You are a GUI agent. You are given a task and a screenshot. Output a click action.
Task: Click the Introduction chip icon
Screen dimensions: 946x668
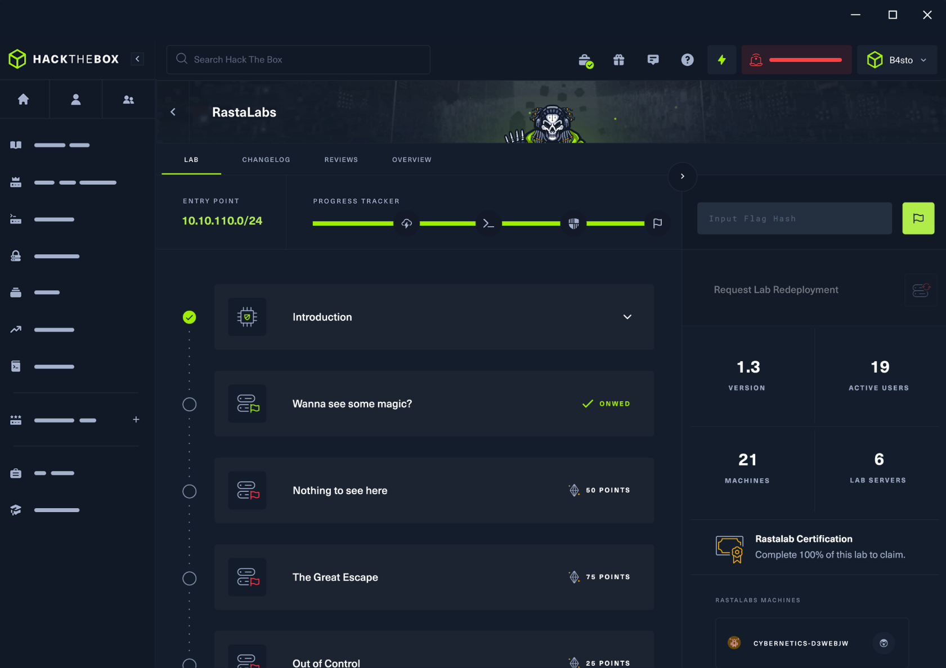click(247, 317)
